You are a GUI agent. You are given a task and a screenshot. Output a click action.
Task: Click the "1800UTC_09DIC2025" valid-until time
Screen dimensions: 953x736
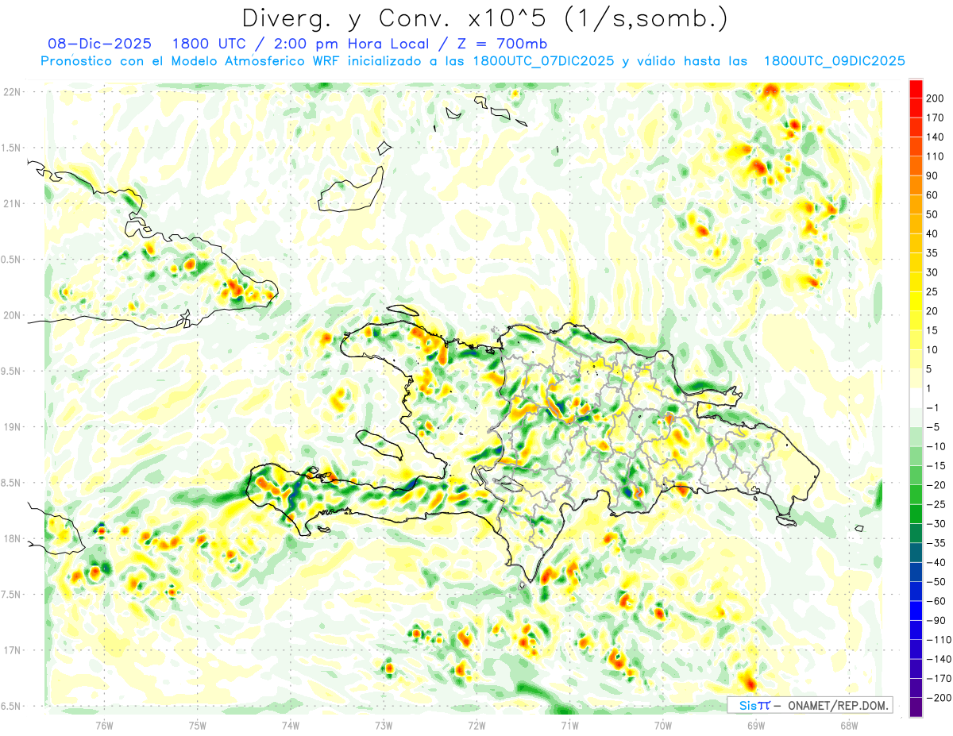coord(834,61)
